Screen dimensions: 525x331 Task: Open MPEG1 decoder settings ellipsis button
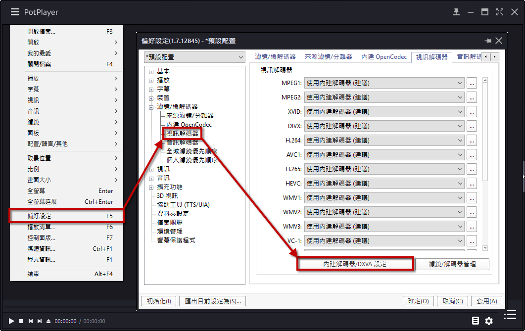[x=472, y=83]
